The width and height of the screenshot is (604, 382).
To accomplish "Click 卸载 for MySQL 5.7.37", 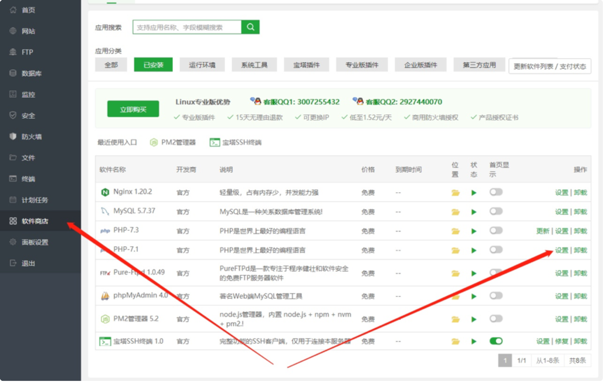I will [x=580, y=212].
